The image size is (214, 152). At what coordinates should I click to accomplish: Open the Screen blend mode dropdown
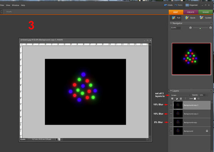(x=180, y=95)
